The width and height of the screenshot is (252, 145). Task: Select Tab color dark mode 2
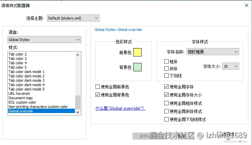41,76
